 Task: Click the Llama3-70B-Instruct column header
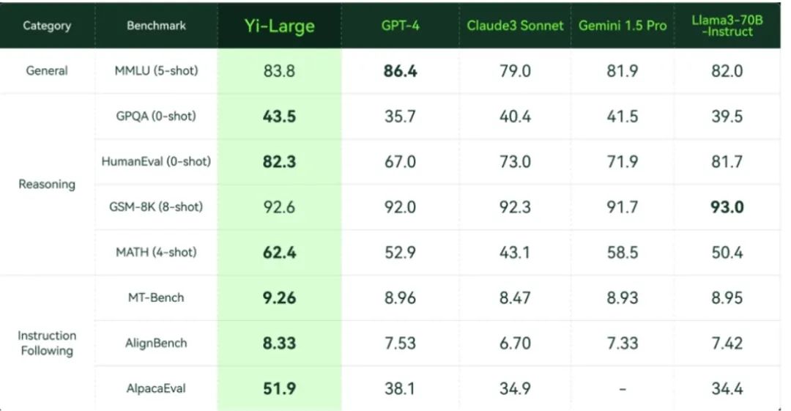click(x=727, y=26)
